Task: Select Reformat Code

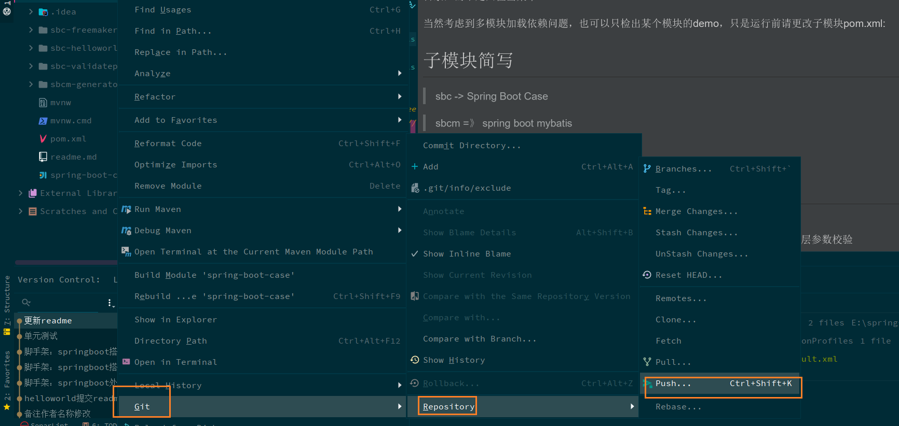Action: pos(262,144)
